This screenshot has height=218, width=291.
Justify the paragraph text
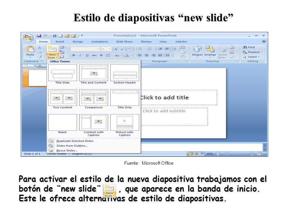point(160,55)
